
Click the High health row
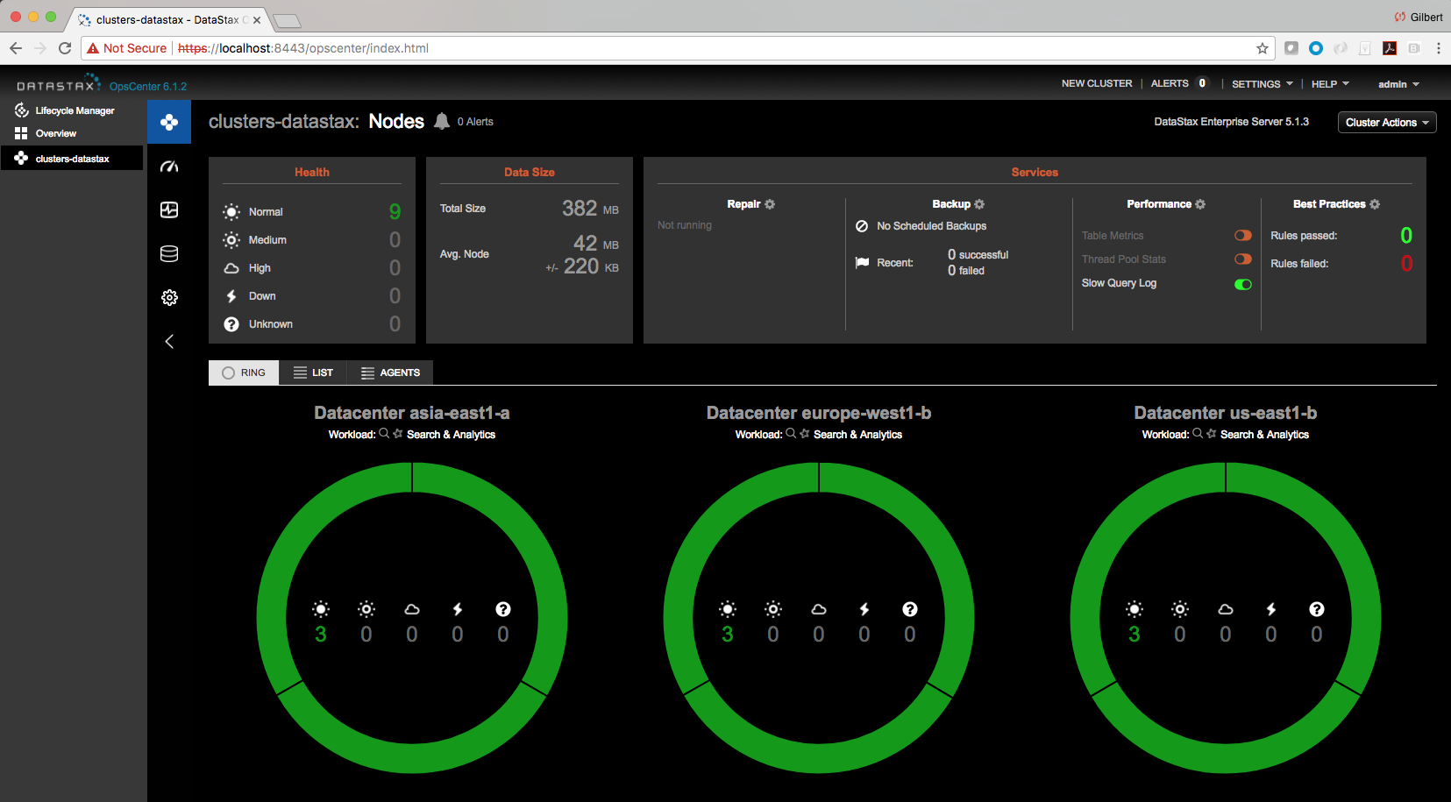click(x=312, y=267)
